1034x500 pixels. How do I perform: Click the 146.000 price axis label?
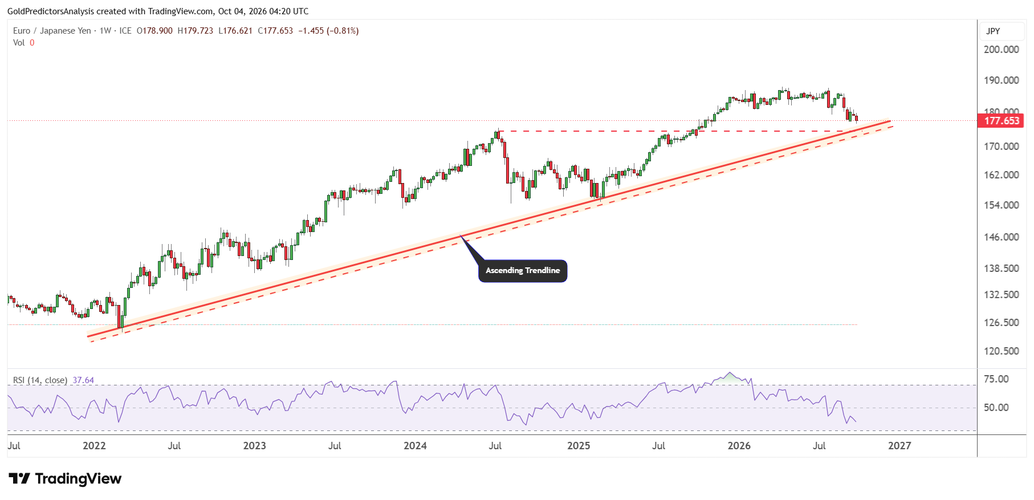(x=1002, y=237)
